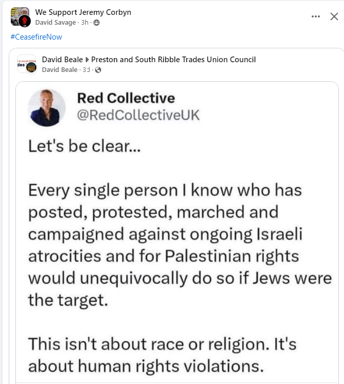This screenshot has height=384, width=344.
Task: Click the globe icon beside 3h
Action: click(97, 23)
